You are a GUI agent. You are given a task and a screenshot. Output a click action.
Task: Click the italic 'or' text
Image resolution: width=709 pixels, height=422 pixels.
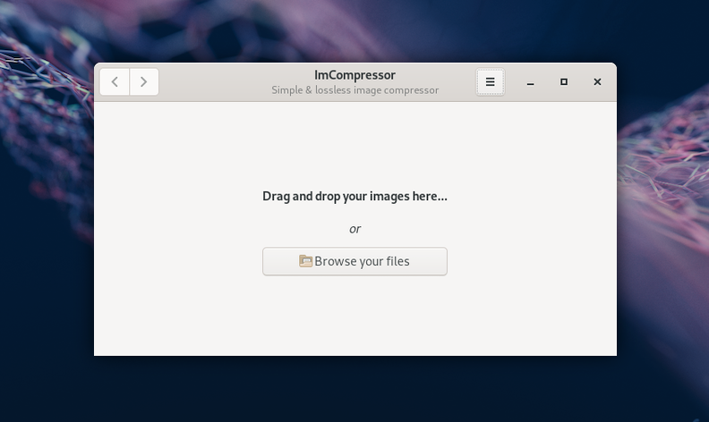tap(355, 229)
